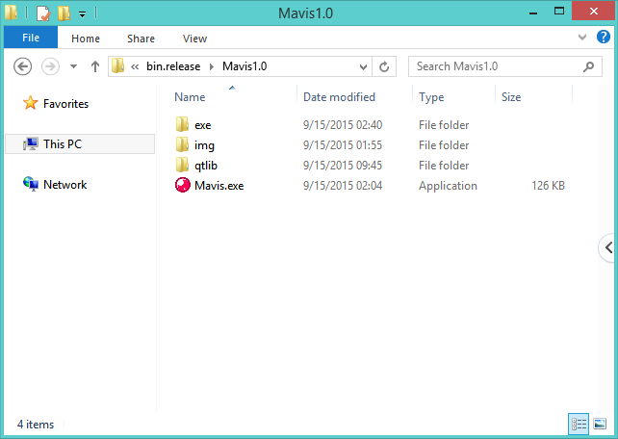
Task: Refresh the folder view
Action: (x=384, y=66)
